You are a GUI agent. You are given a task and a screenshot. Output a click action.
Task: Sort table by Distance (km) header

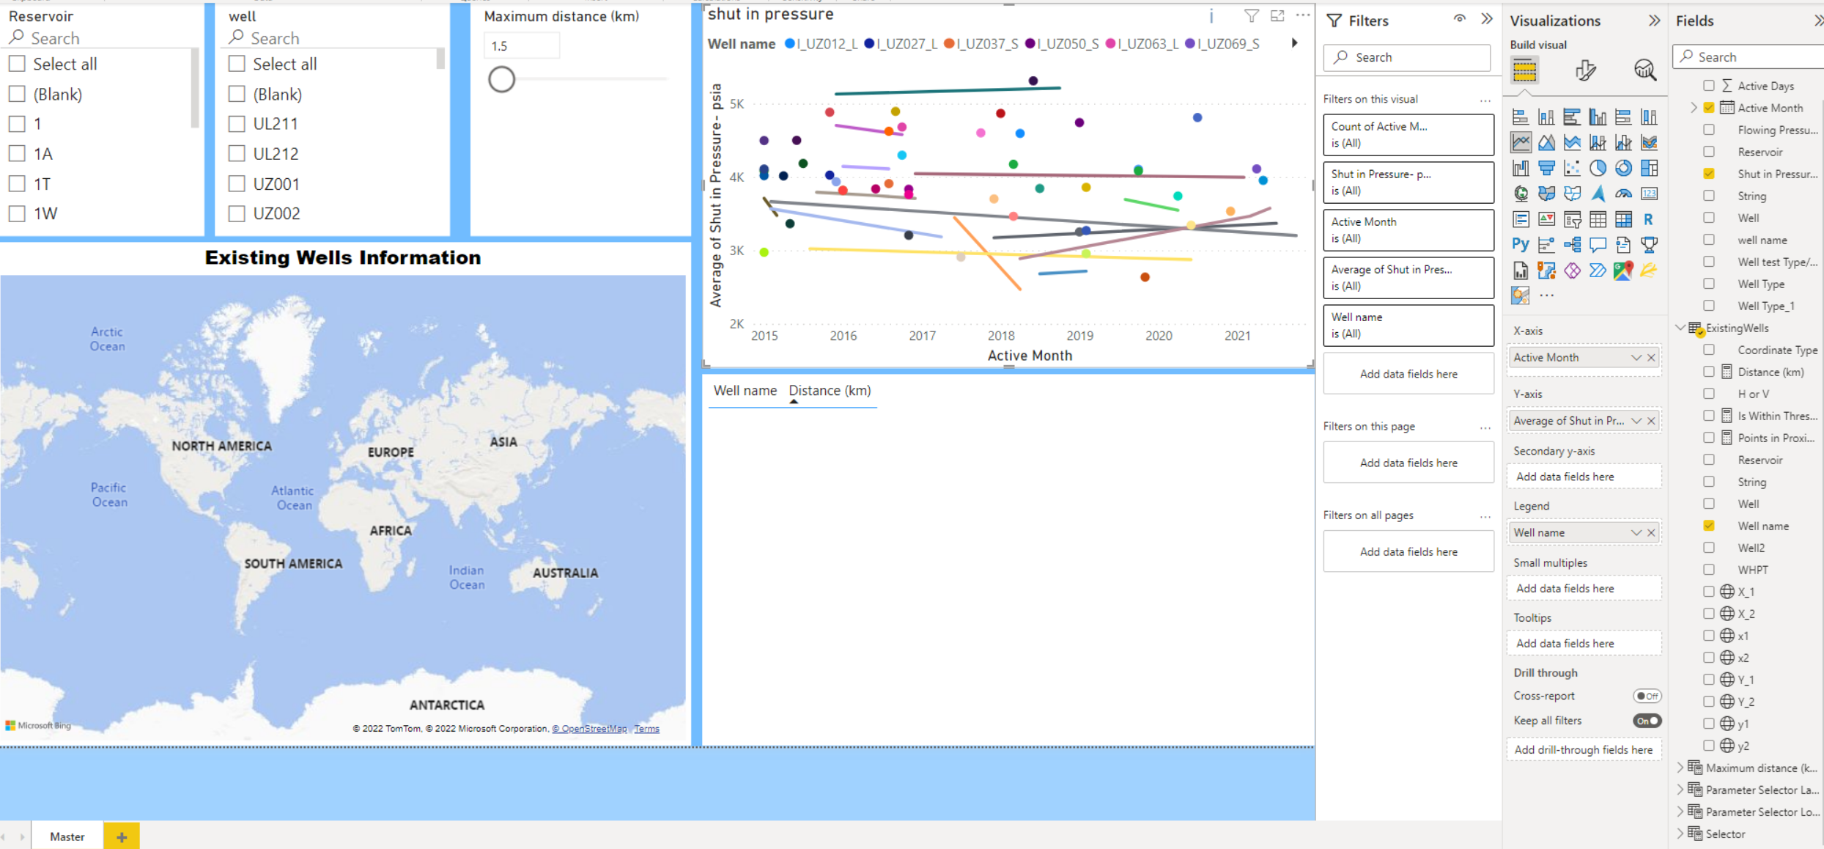[x=830, y=390]
